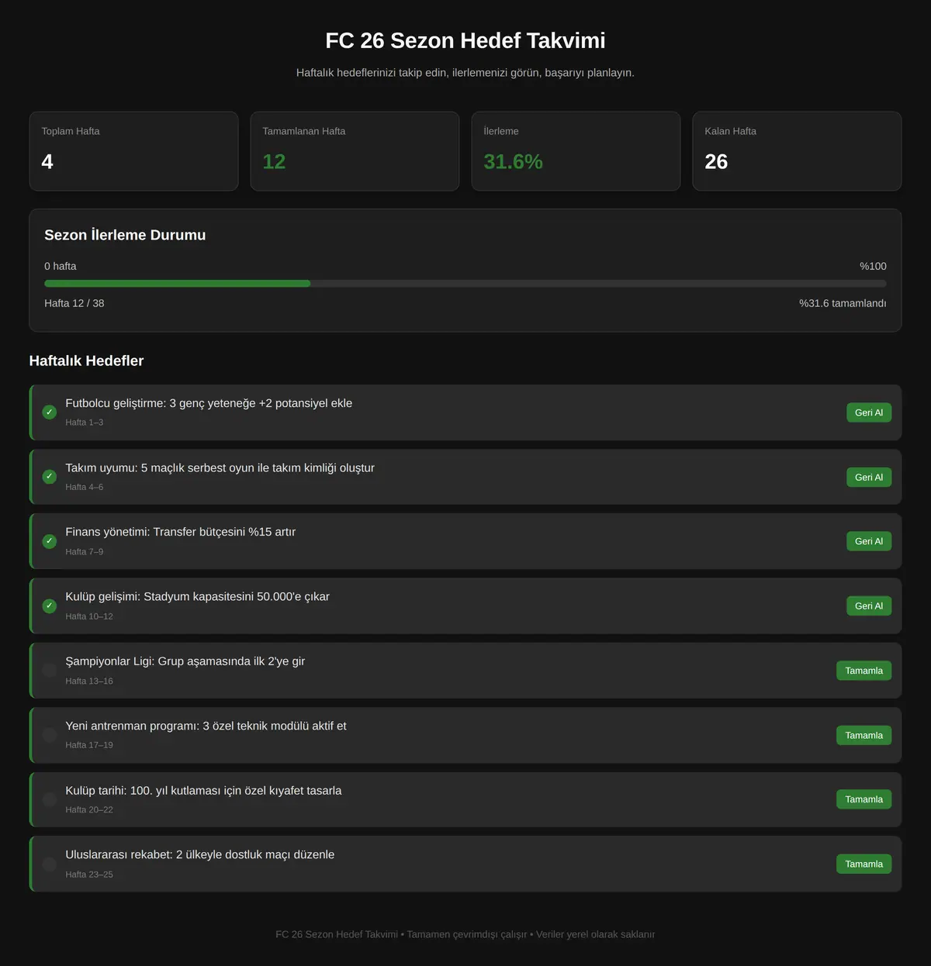Uncheck the Finans yönetimi goal checkmark

click(50, 541)
